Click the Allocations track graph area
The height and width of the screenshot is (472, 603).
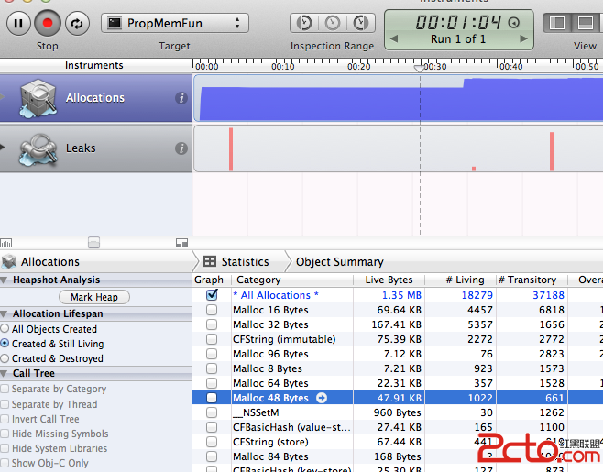[398, 98]
